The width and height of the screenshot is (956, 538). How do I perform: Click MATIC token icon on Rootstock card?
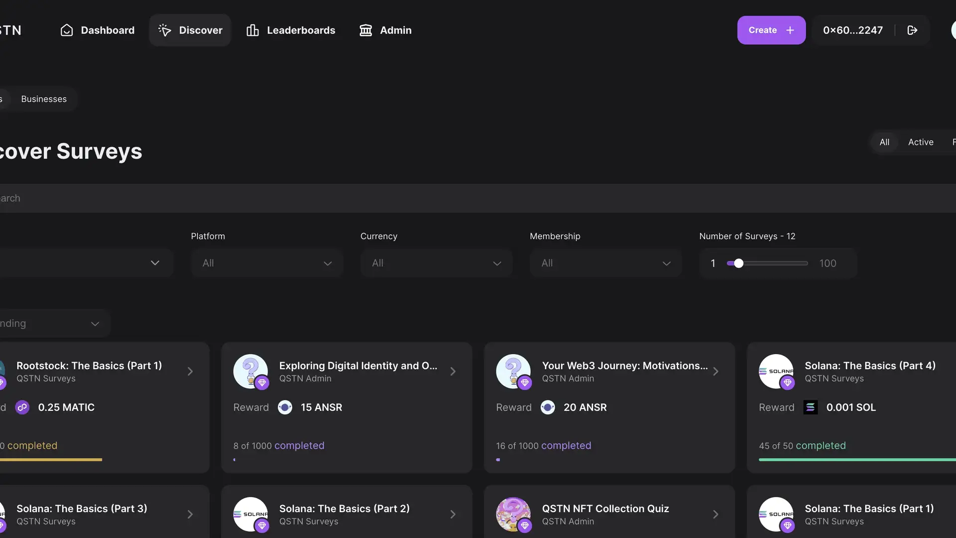click(x=22, y=407)
